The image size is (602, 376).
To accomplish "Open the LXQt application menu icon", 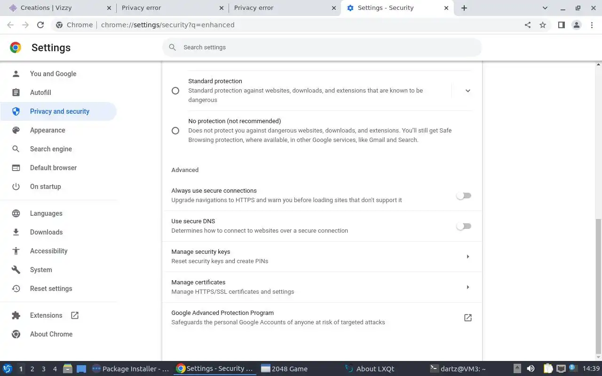I will point(8,369).
